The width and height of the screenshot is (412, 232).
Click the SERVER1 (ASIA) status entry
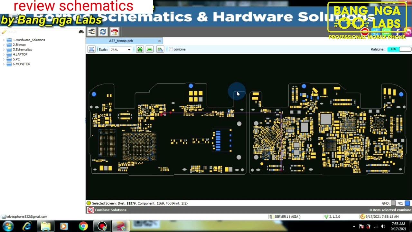point(287,217)
